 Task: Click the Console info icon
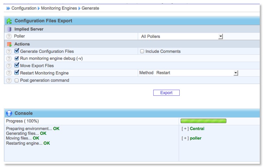[x=9, y=113]
